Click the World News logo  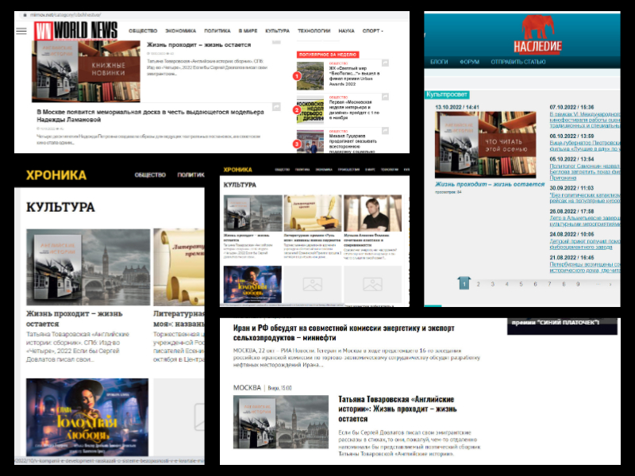tap(75, 31)
